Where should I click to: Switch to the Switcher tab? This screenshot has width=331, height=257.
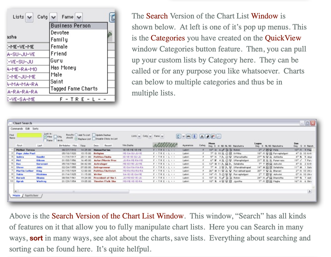(32, 195)
